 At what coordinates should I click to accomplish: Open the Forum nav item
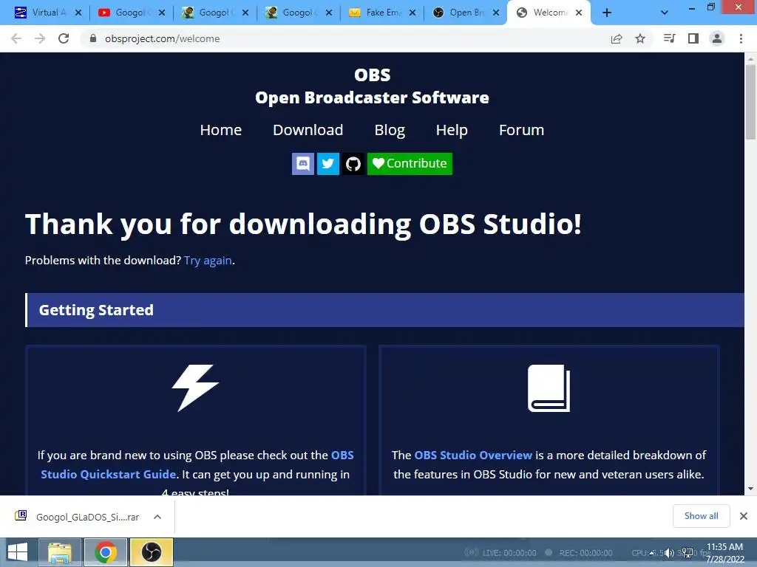[521, 130]
